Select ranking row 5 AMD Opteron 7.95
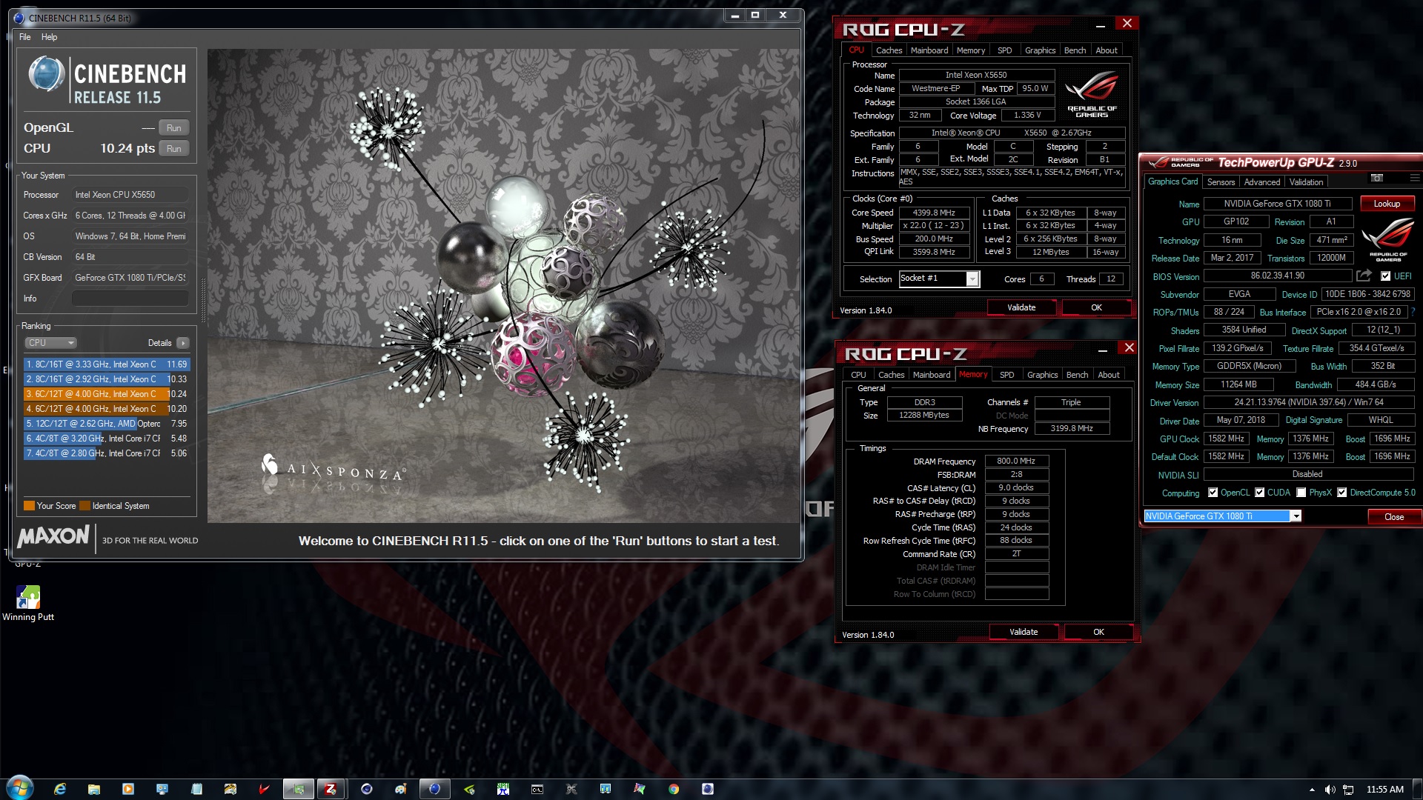This screenshot has height=800, width=1423. pos(107,424)
